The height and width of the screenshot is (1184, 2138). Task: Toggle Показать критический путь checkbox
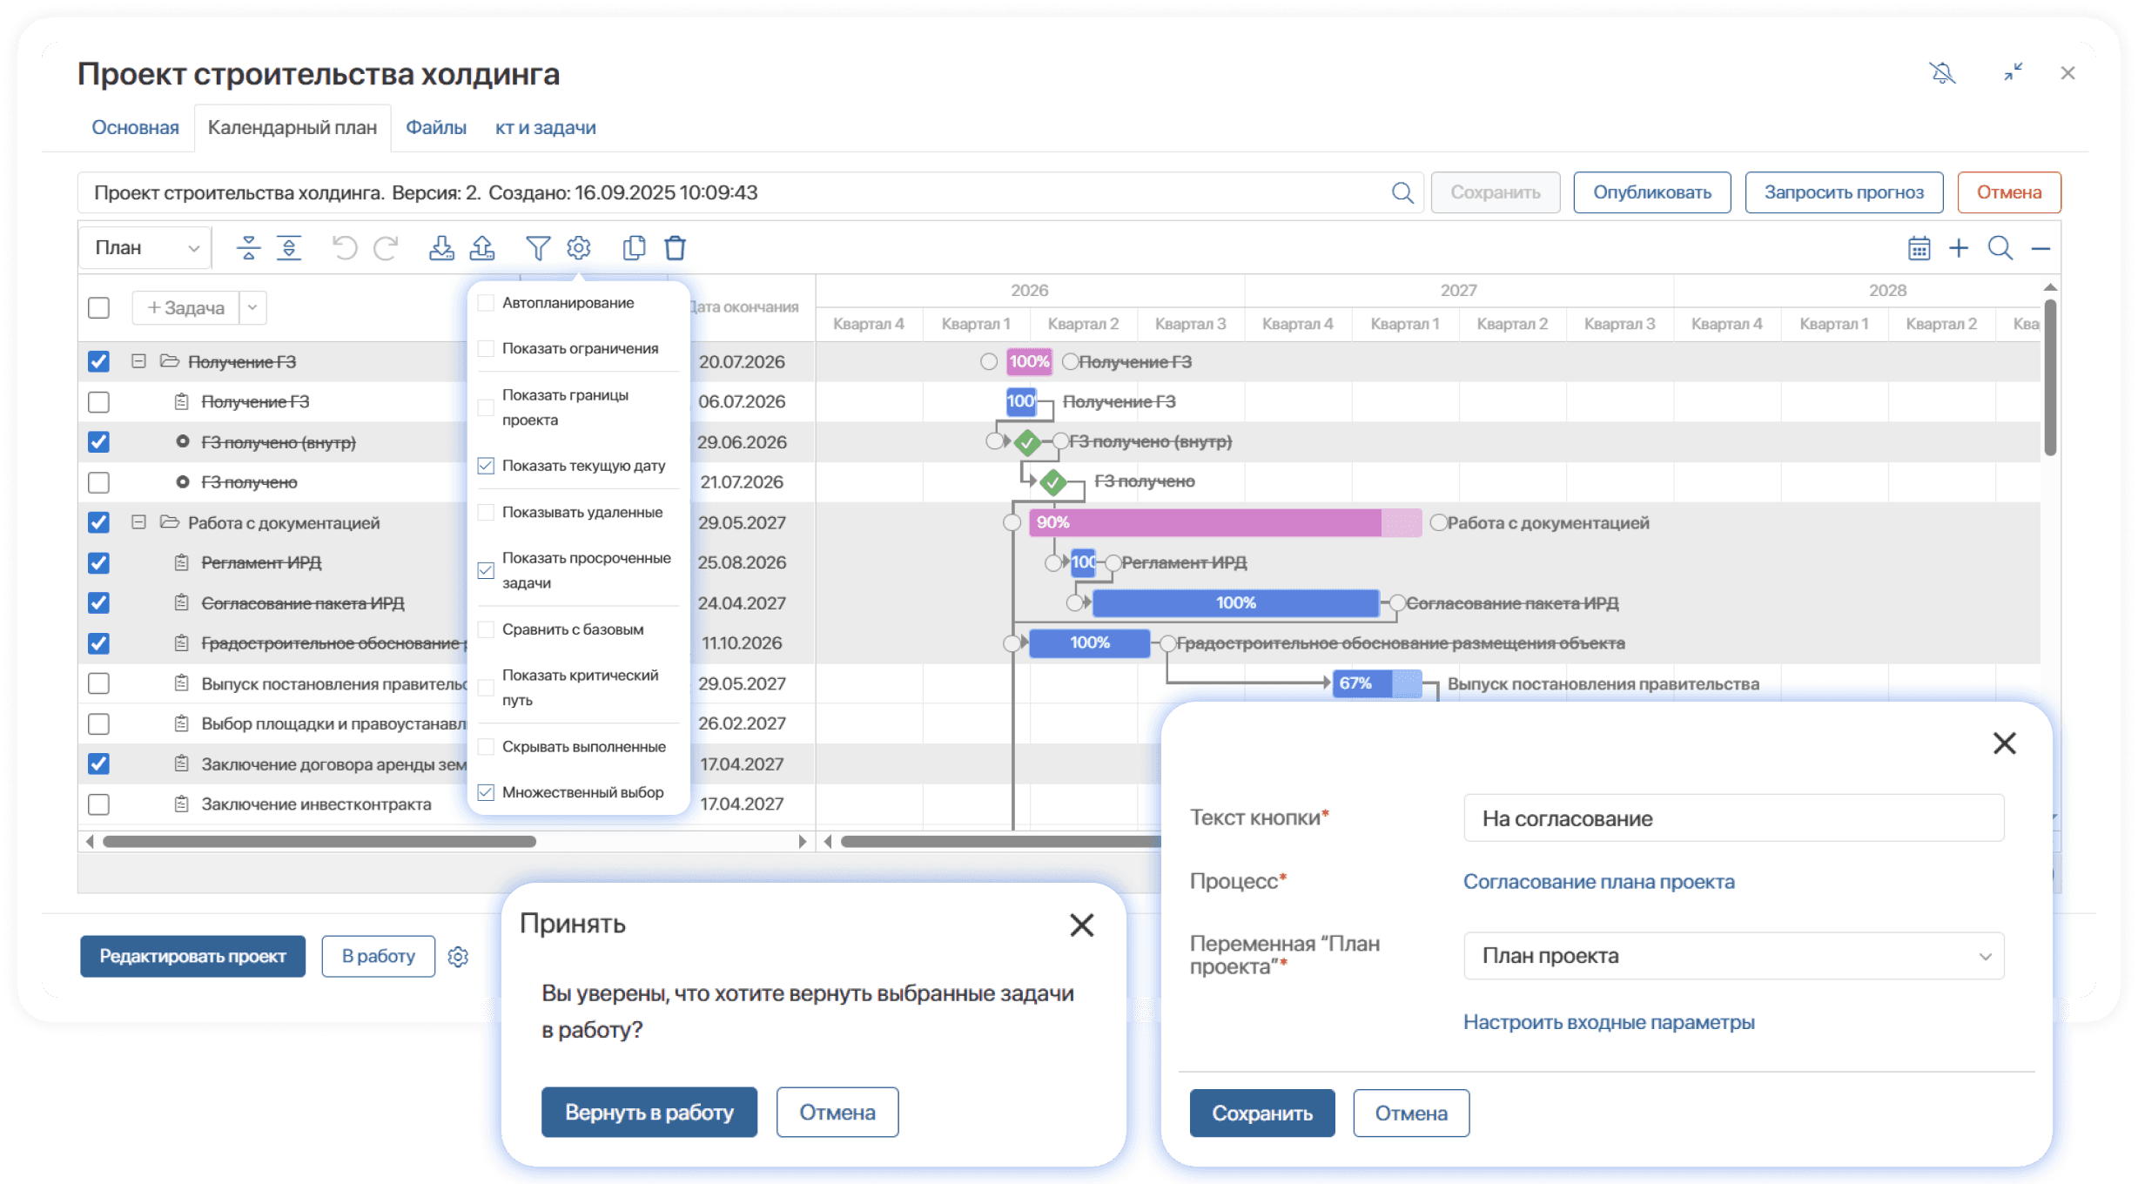tap(487, 688)
